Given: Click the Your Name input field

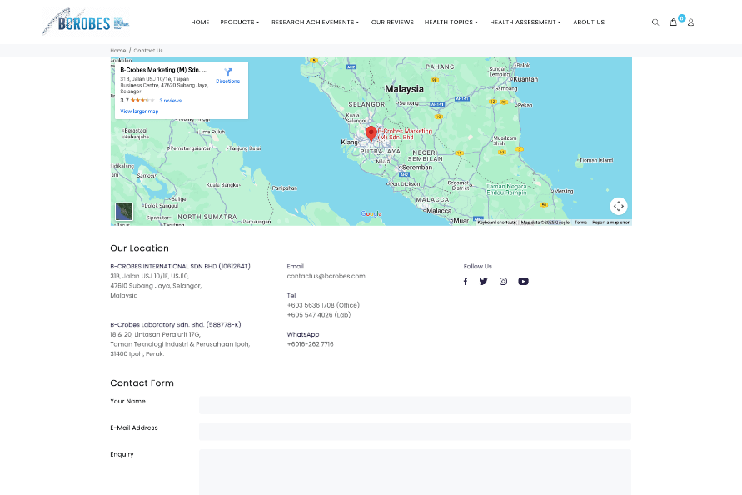Looking at the screenshot, I should 414,405.
